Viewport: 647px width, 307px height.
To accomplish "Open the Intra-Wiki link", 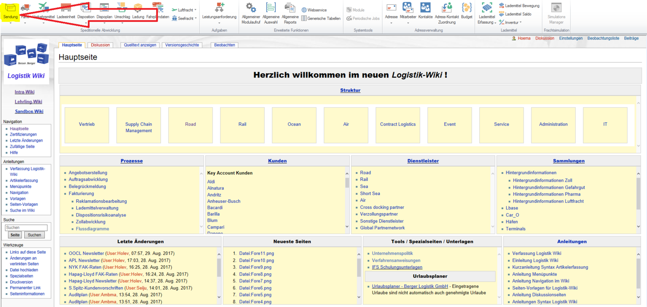I will point(25,92).
